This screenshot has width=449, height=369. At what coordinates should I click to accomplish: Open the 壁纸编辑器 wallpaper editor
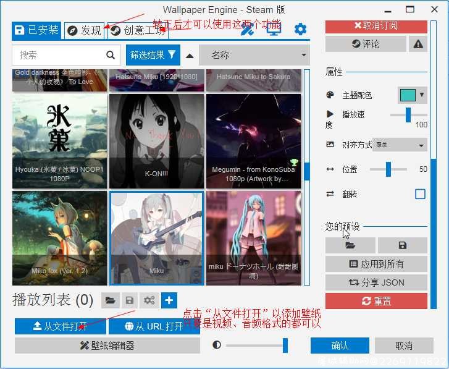tap(107, 346)
